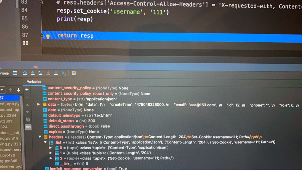Select the expires variable row
Image resolution: width=302 pixels, height=170 pixels.
coord(71,132)
